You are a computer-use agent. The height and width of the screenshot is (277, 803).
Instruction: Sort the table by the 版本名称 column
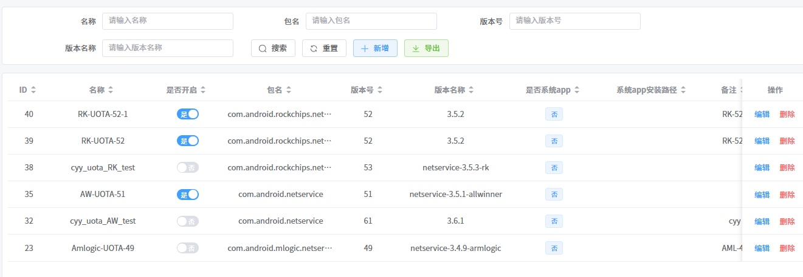(471, 90)
